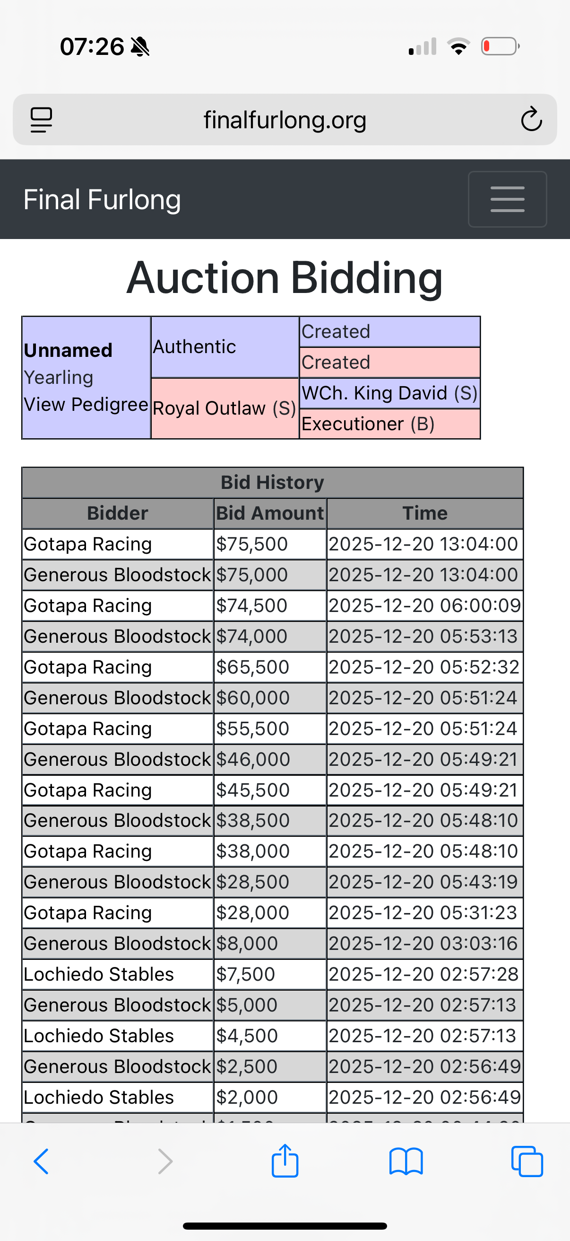Open WCh. King David pedigree link
The image size is (570, 1241).
[389, 393]
